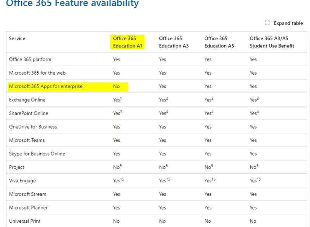Image resolution: width=310 pixels, height=227 pixels.
Task: Click the Skype for Business Online label
Action: point(37,154)
